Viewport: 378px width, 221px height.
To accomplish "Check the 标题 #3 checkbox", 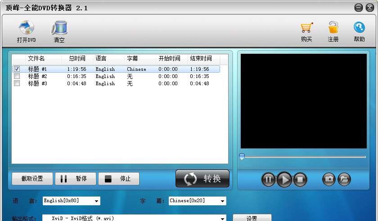I will tap(17, 83).
